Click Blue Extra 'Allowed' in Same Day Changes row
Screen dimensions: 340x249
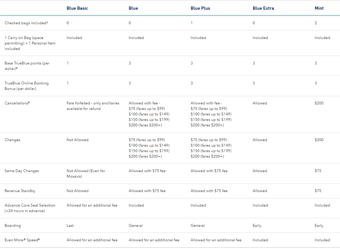pyautogui.click(x=260, y=171)
